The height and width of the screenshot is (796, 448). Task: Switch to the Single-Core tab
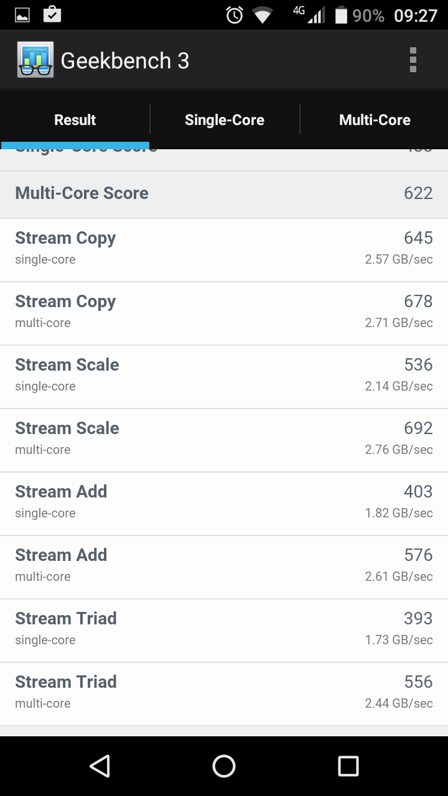(x=224, y=120)
